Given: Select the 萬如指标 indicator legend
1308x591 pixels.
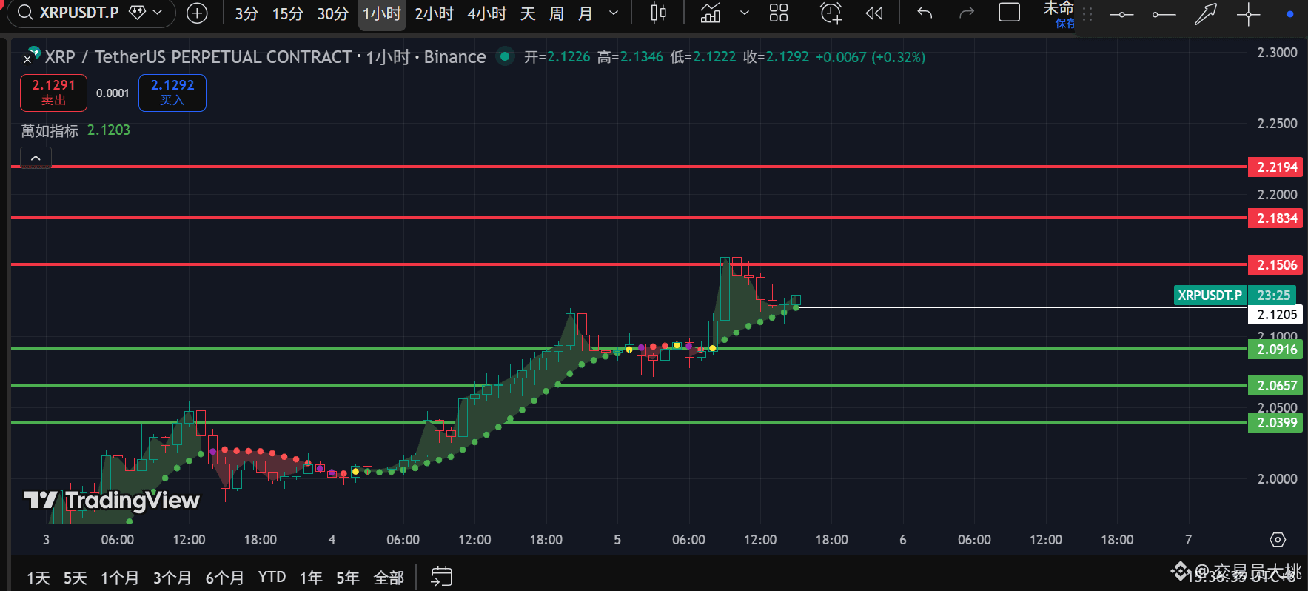Looking at the screenshot, I should point(50,130).
